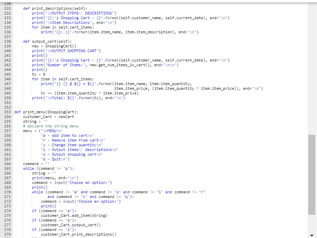Click line number 131 in the gutter
Viewport: 317px width, 238px height.
click(x=8, y=8)
